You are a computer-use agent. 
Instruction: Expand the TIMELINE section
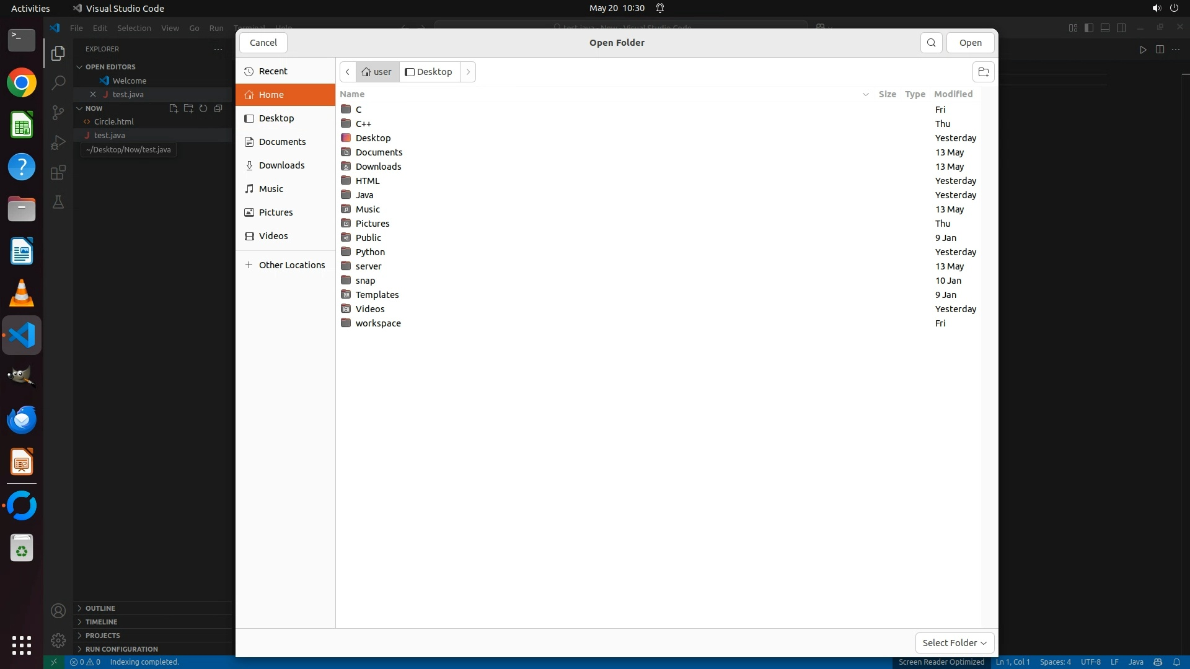point(101,622)
